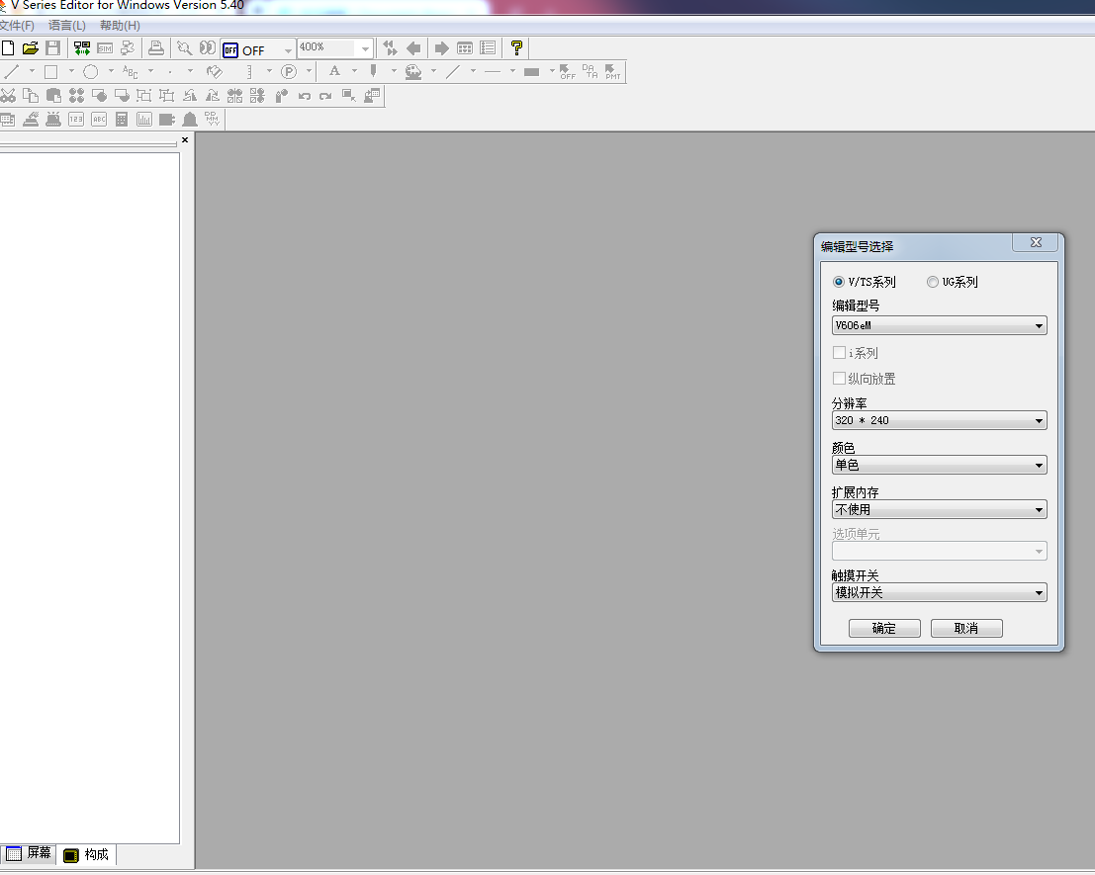Open the 帮助(H) menu
Image resolution: width=1095 pixels, height=875 pixels.
coord(120,25)
